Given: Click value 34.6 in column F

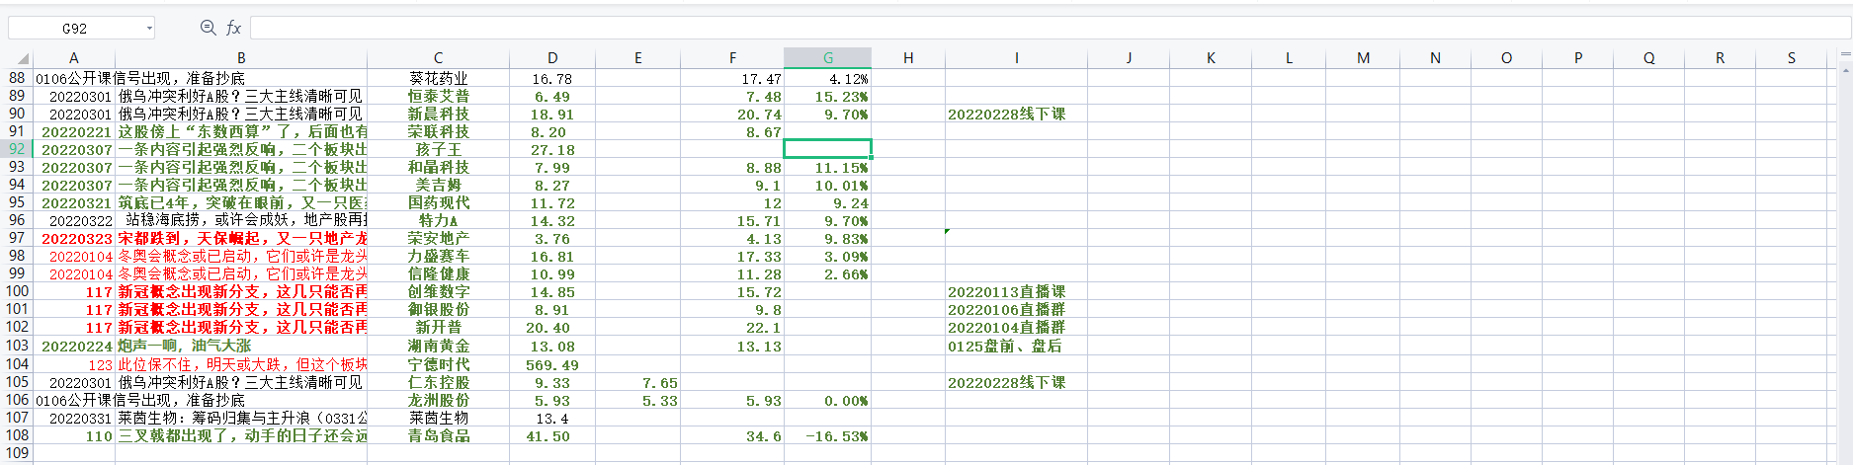Looking at the screenshot, I should pyautogui.click(x=732, y=435).
